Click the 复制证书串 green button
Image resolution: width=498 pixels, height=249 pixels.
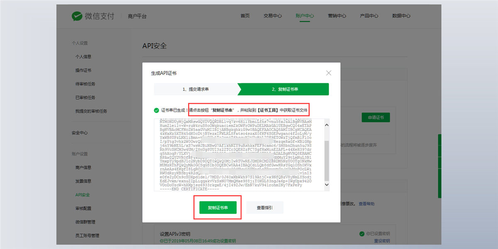tap(218, 207)
